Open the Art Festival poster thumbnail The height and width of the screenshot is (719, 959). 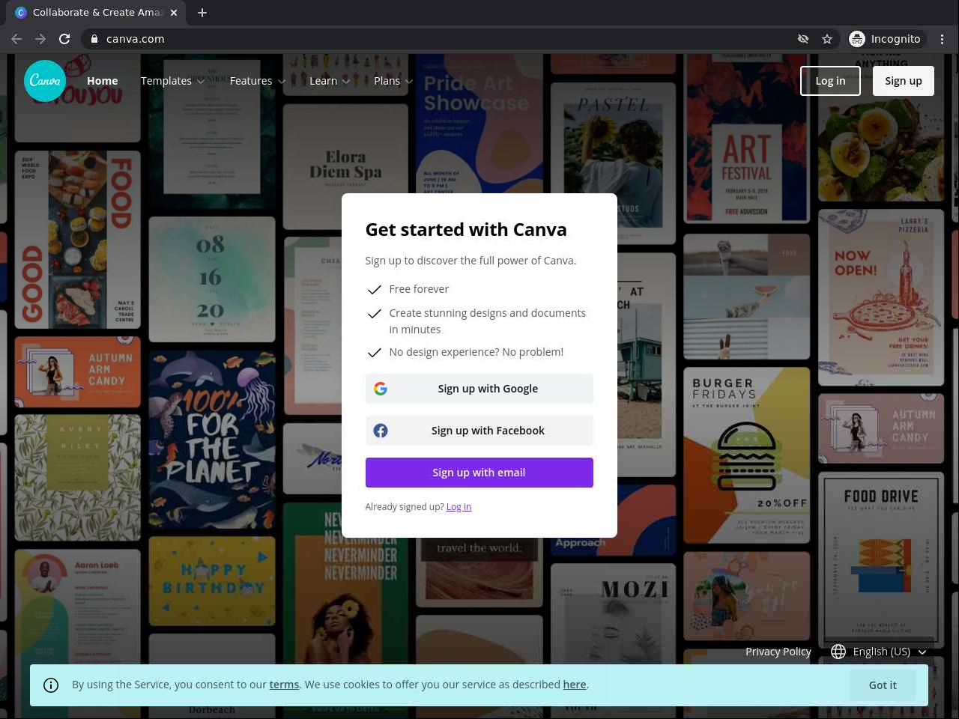[746, 139]
